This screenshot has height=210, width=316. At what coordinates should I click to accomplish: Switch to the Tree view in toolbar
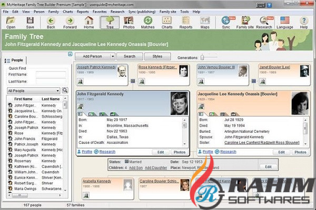110,23
